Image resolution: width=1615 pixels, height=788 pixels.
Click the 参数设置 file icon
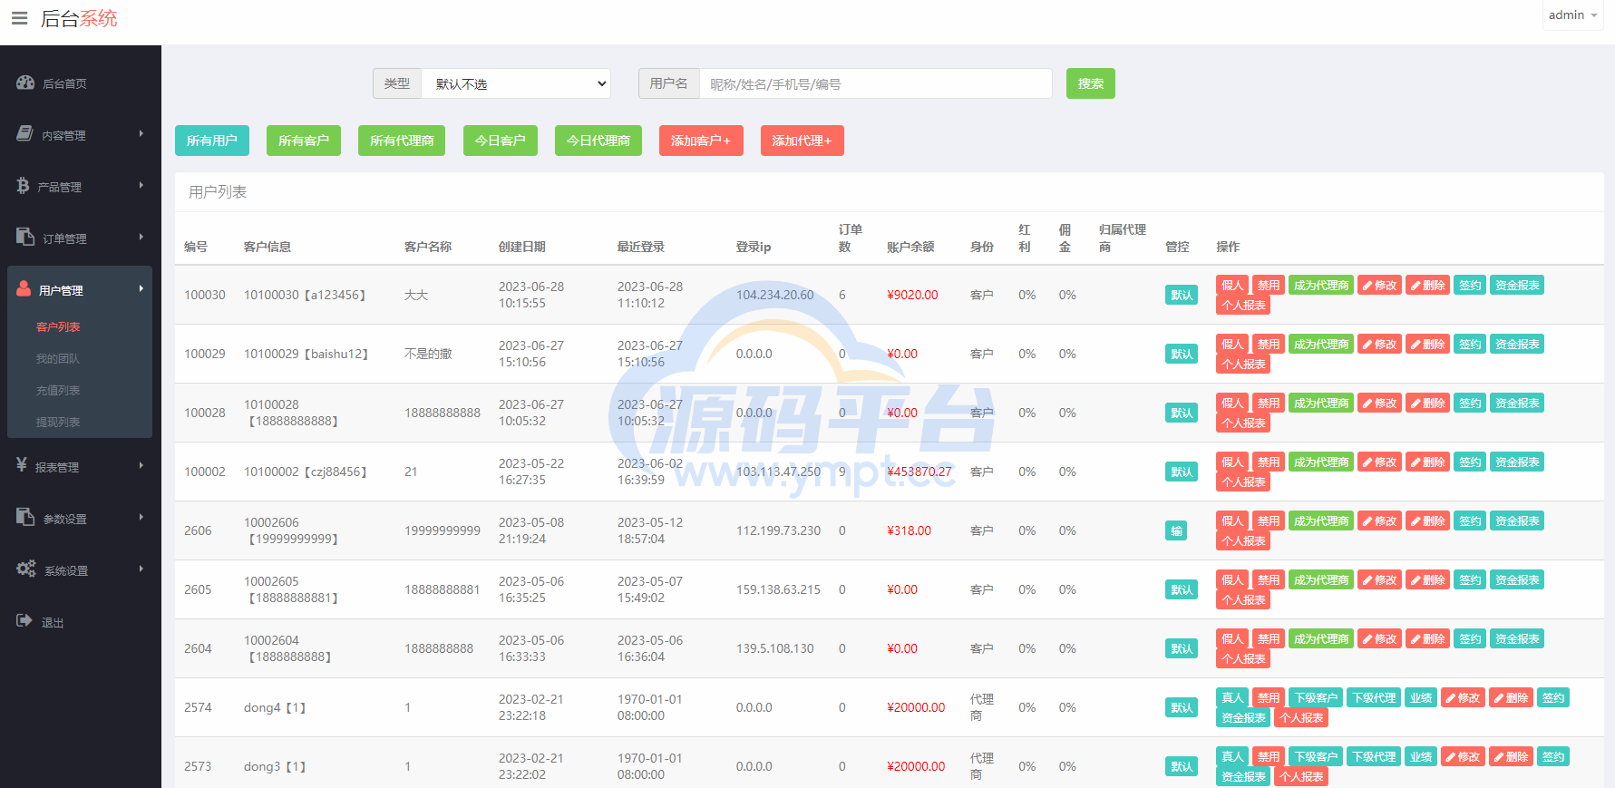tap(25, 516)
